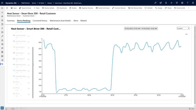196x110 pixels.
Task: Toggle visibility of Gyroscope_Z series
Action: pyautogui.click(x=29, y=59)
